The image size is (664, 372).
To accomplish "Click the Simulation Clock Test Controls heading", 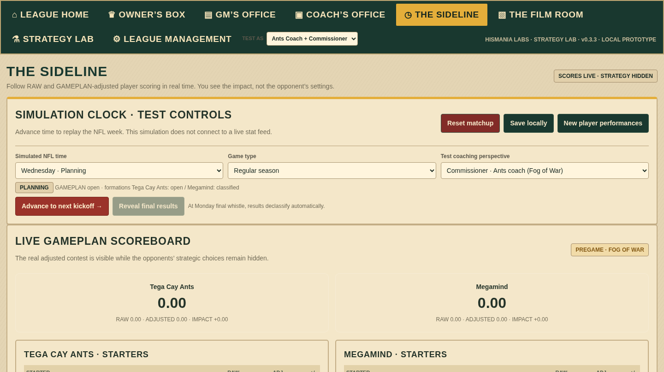I will point(124,115).
